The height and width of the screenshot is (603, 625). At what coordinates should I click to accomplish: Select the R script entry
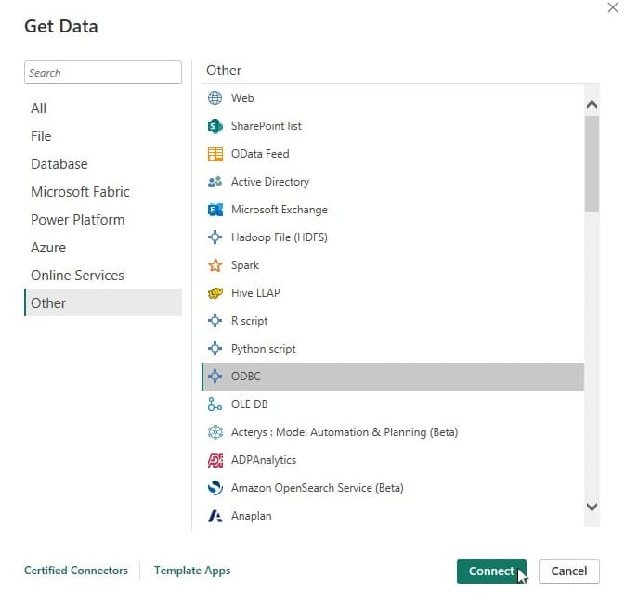coord(393,321)
